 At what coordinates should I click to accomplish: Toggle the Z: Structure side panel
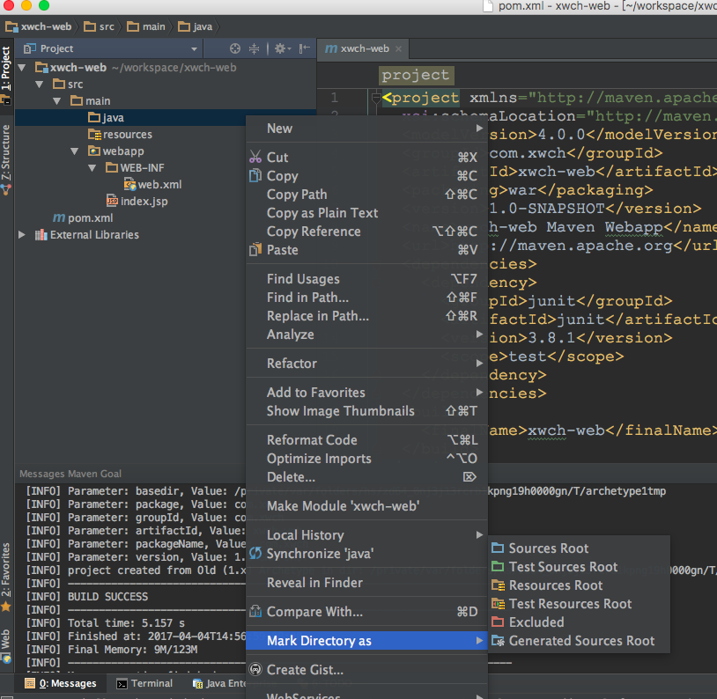(x=6, y=152)
